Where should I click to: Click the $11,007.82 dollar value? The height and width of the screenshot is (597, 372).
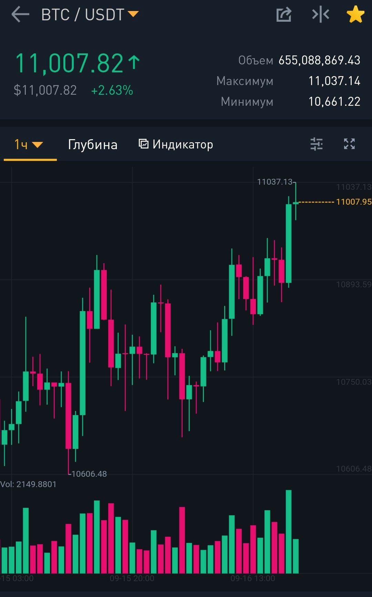click(x=45, y=90)
